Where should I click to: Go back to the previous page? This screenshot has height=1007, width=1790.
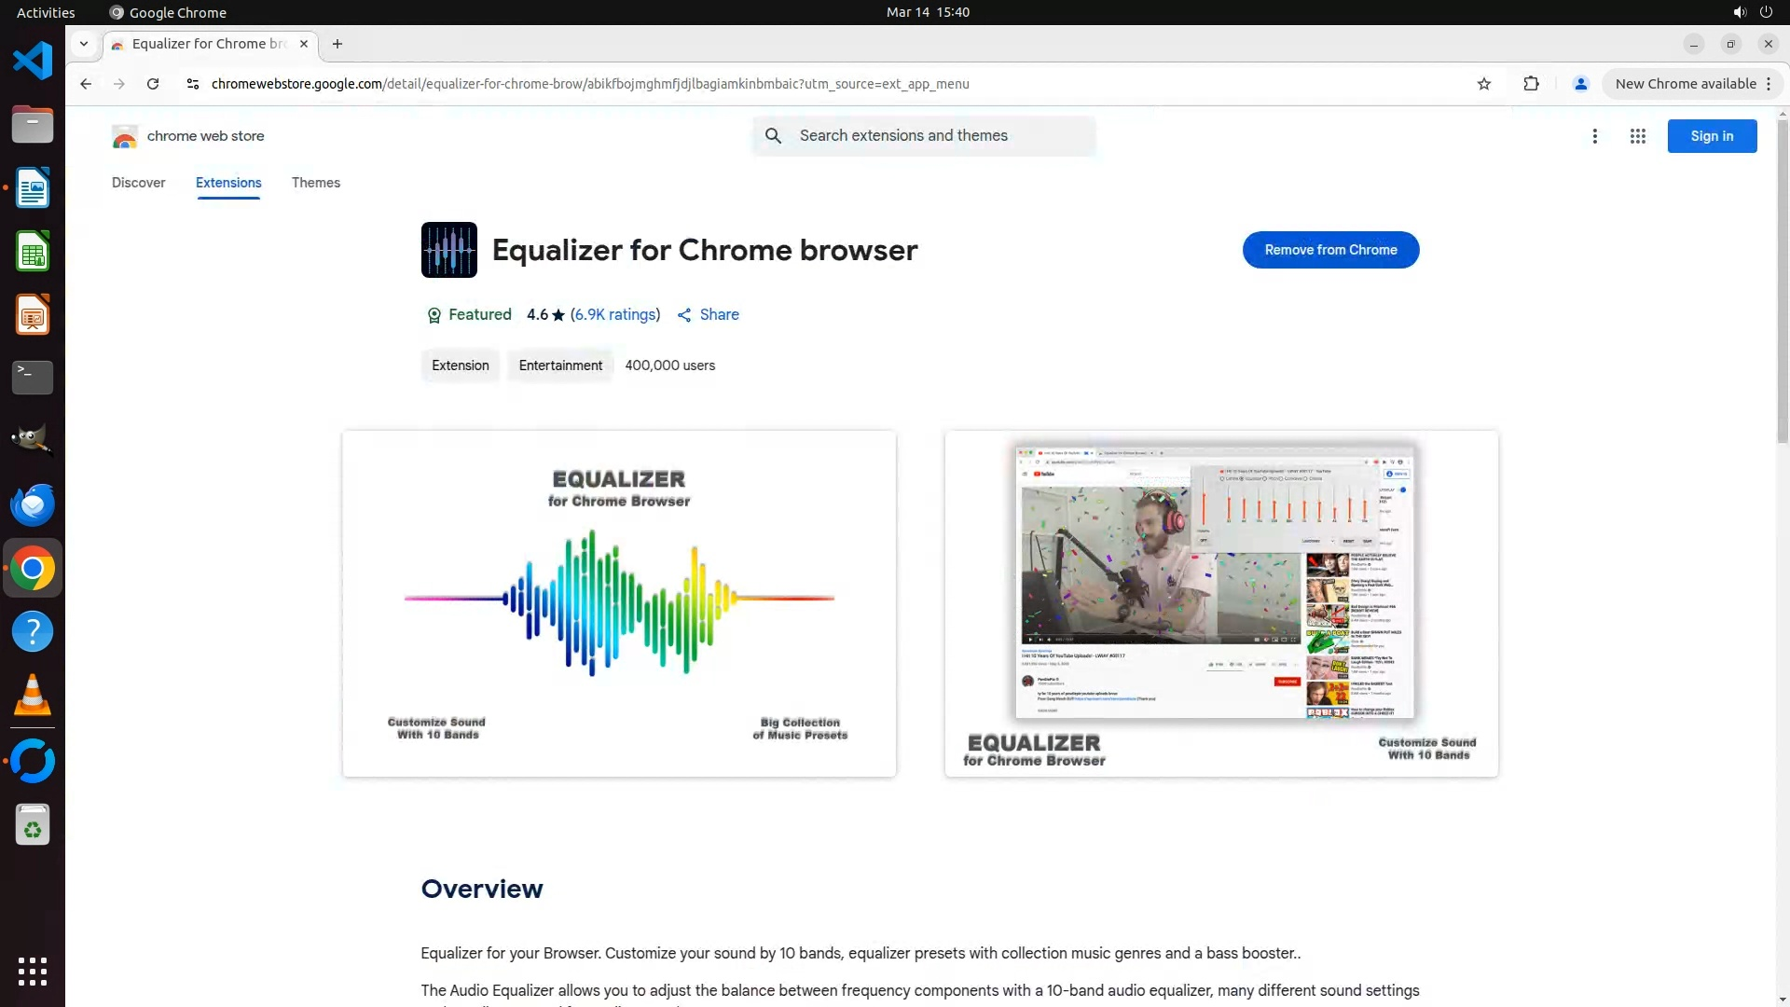(86, 84)
